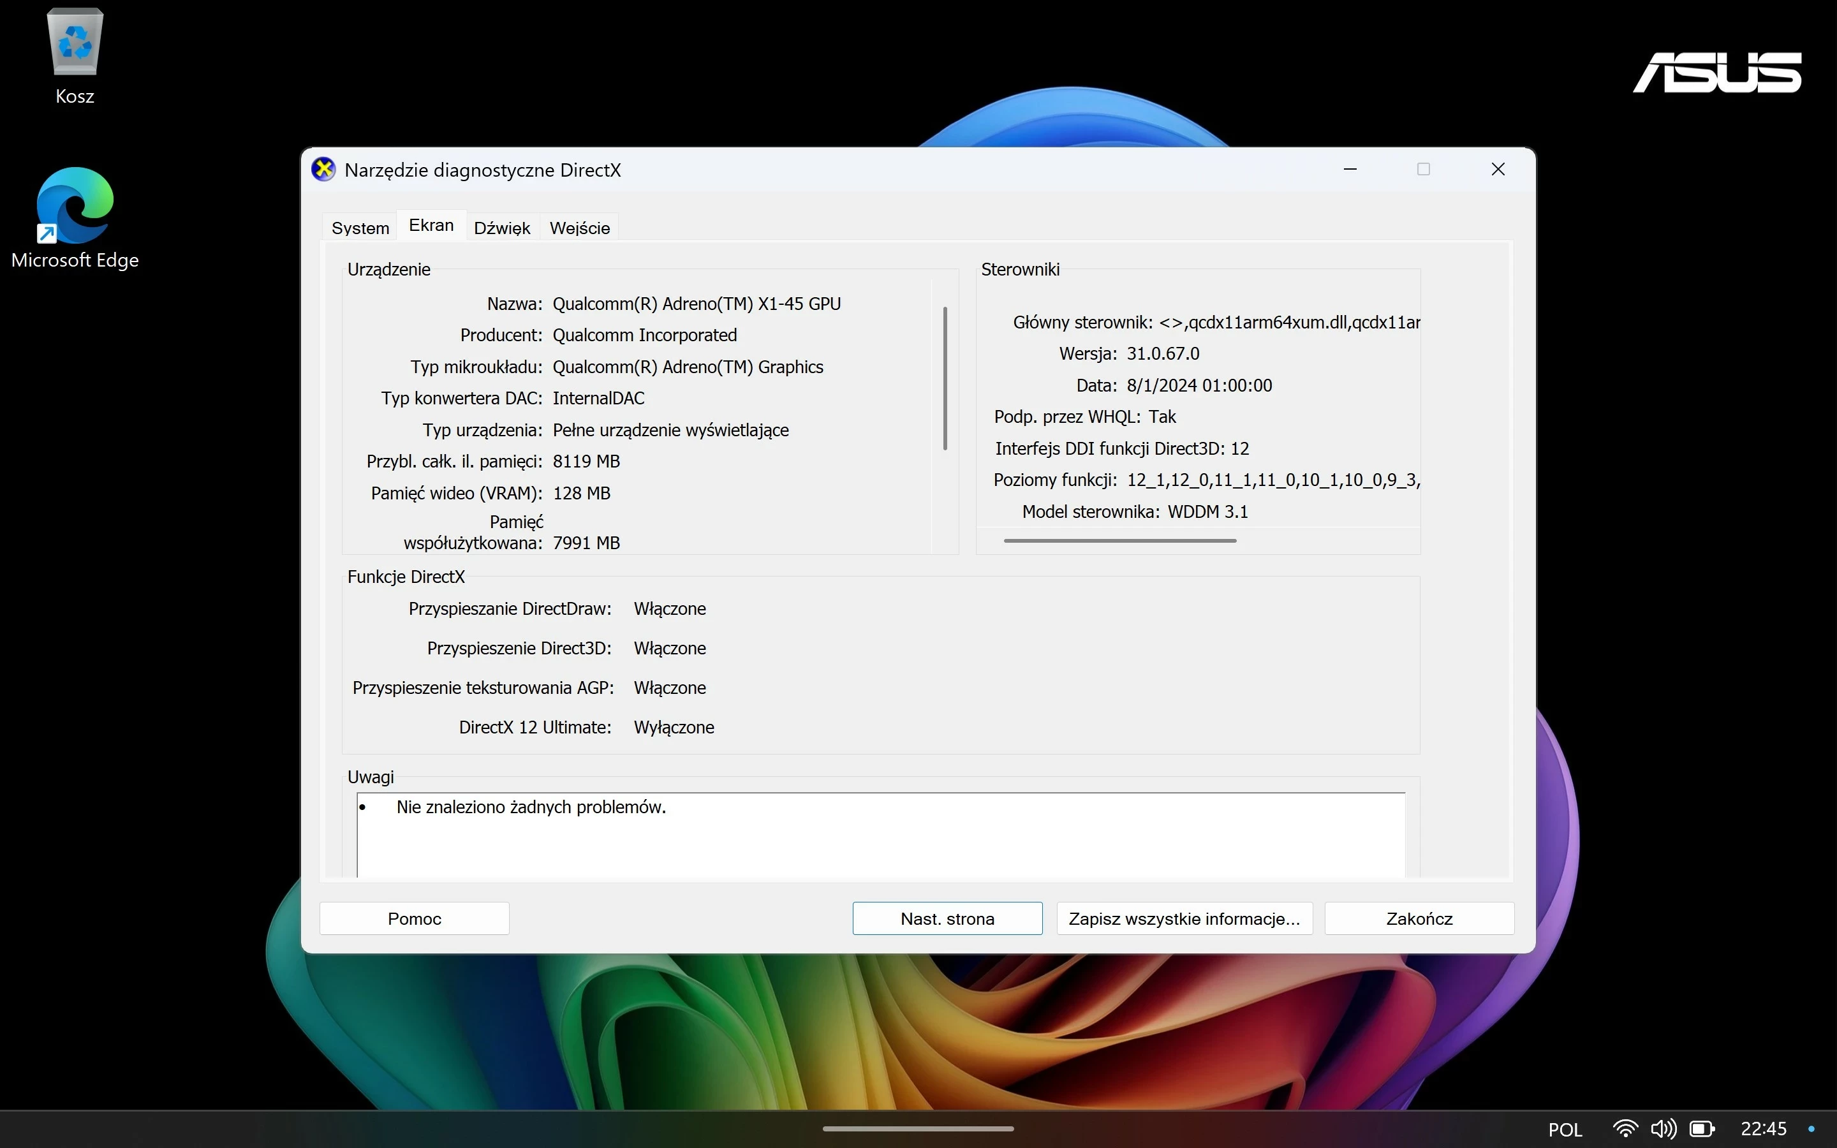Click the VRAM value 128 MB
The image size is (1837, 1148).
(582, 493)
